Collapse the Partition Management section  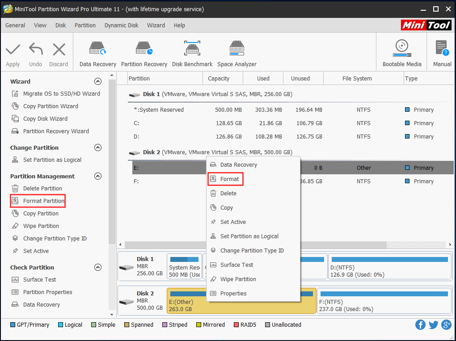point(98,176)
